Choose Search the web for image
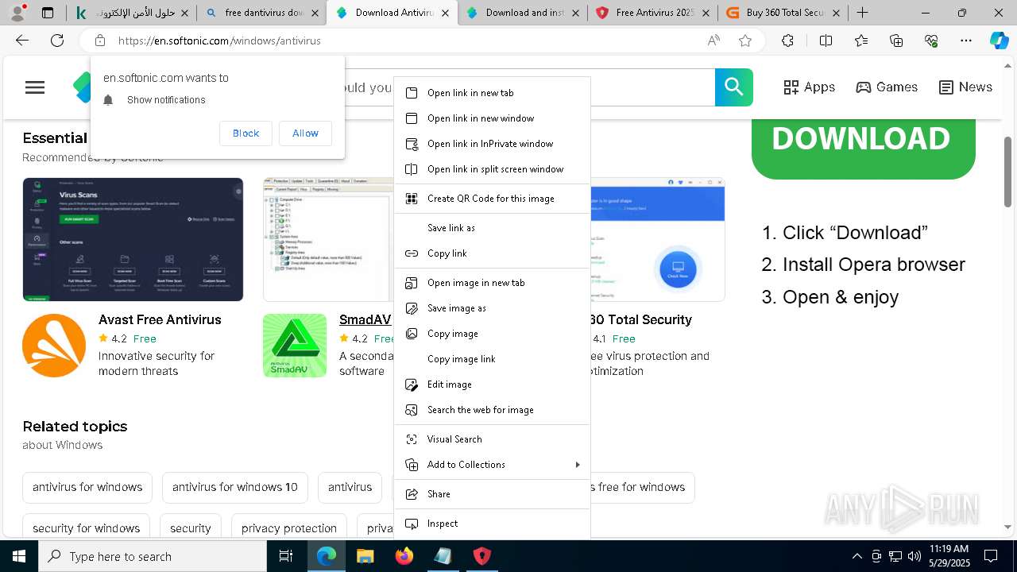This screenshot has height=572, width=1017. pos(493,410)
